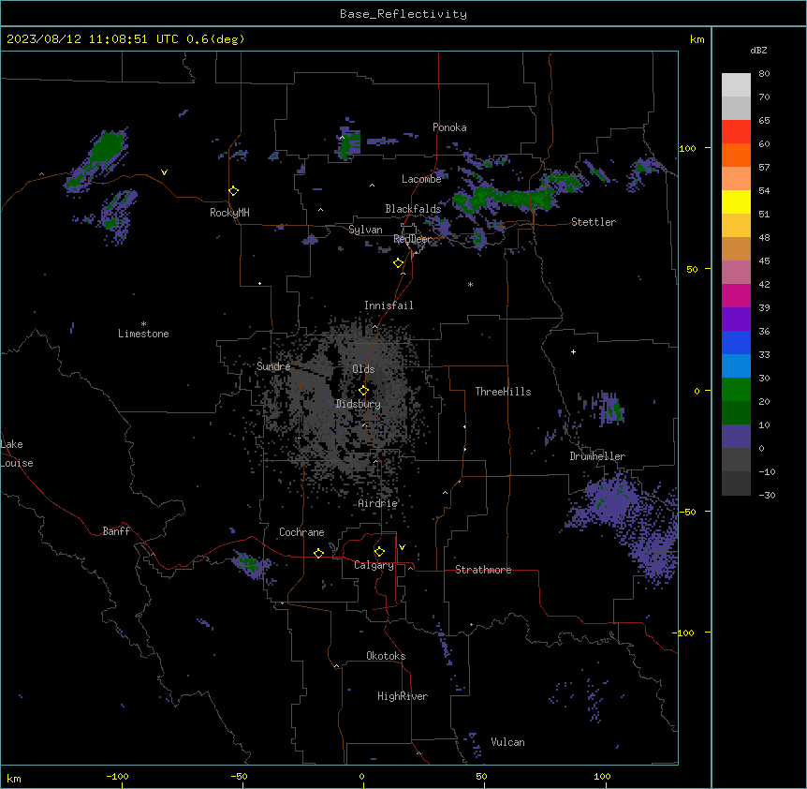Click the red 65 dBZ color swatch
Screen dimensions: 807x789
pyautogui.click(x=736, y=131)
